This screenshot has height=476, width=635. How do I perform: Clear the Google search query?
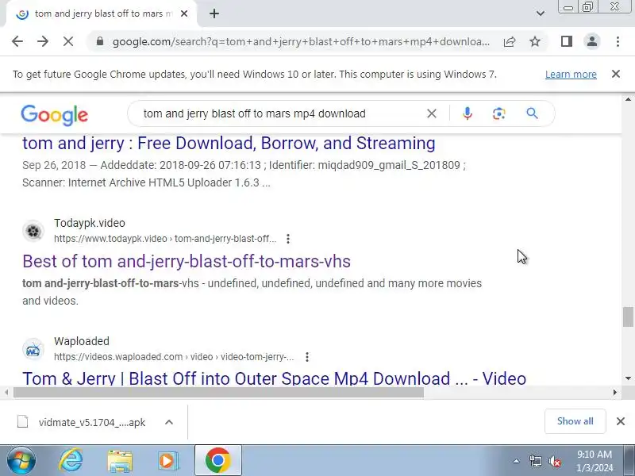(432, 113)
